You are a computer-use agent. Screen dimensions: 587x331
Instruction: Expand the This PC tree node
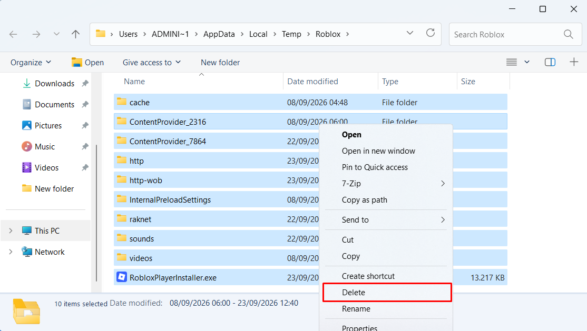(11, 231)
